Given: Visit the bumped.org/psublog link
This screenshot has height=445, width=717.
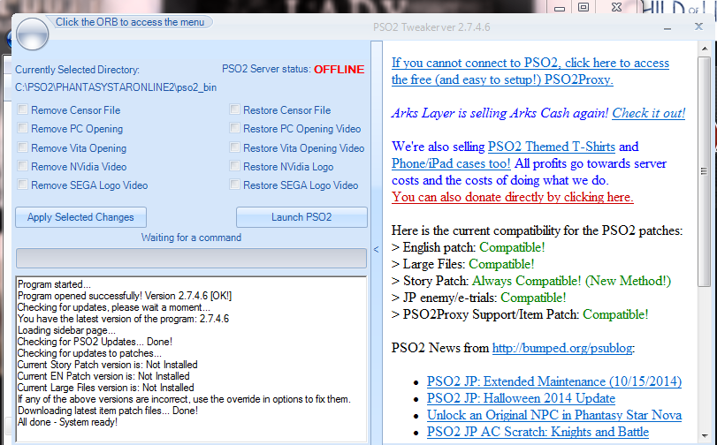Looking at the screenshot, I should click(562, 348).
